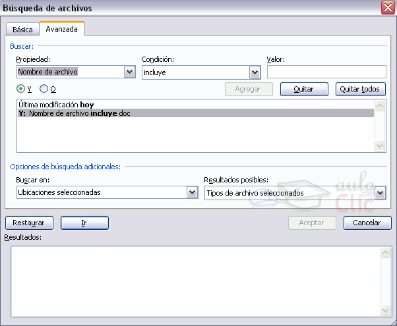Switch to the Básica tab

tap(22, 30)
